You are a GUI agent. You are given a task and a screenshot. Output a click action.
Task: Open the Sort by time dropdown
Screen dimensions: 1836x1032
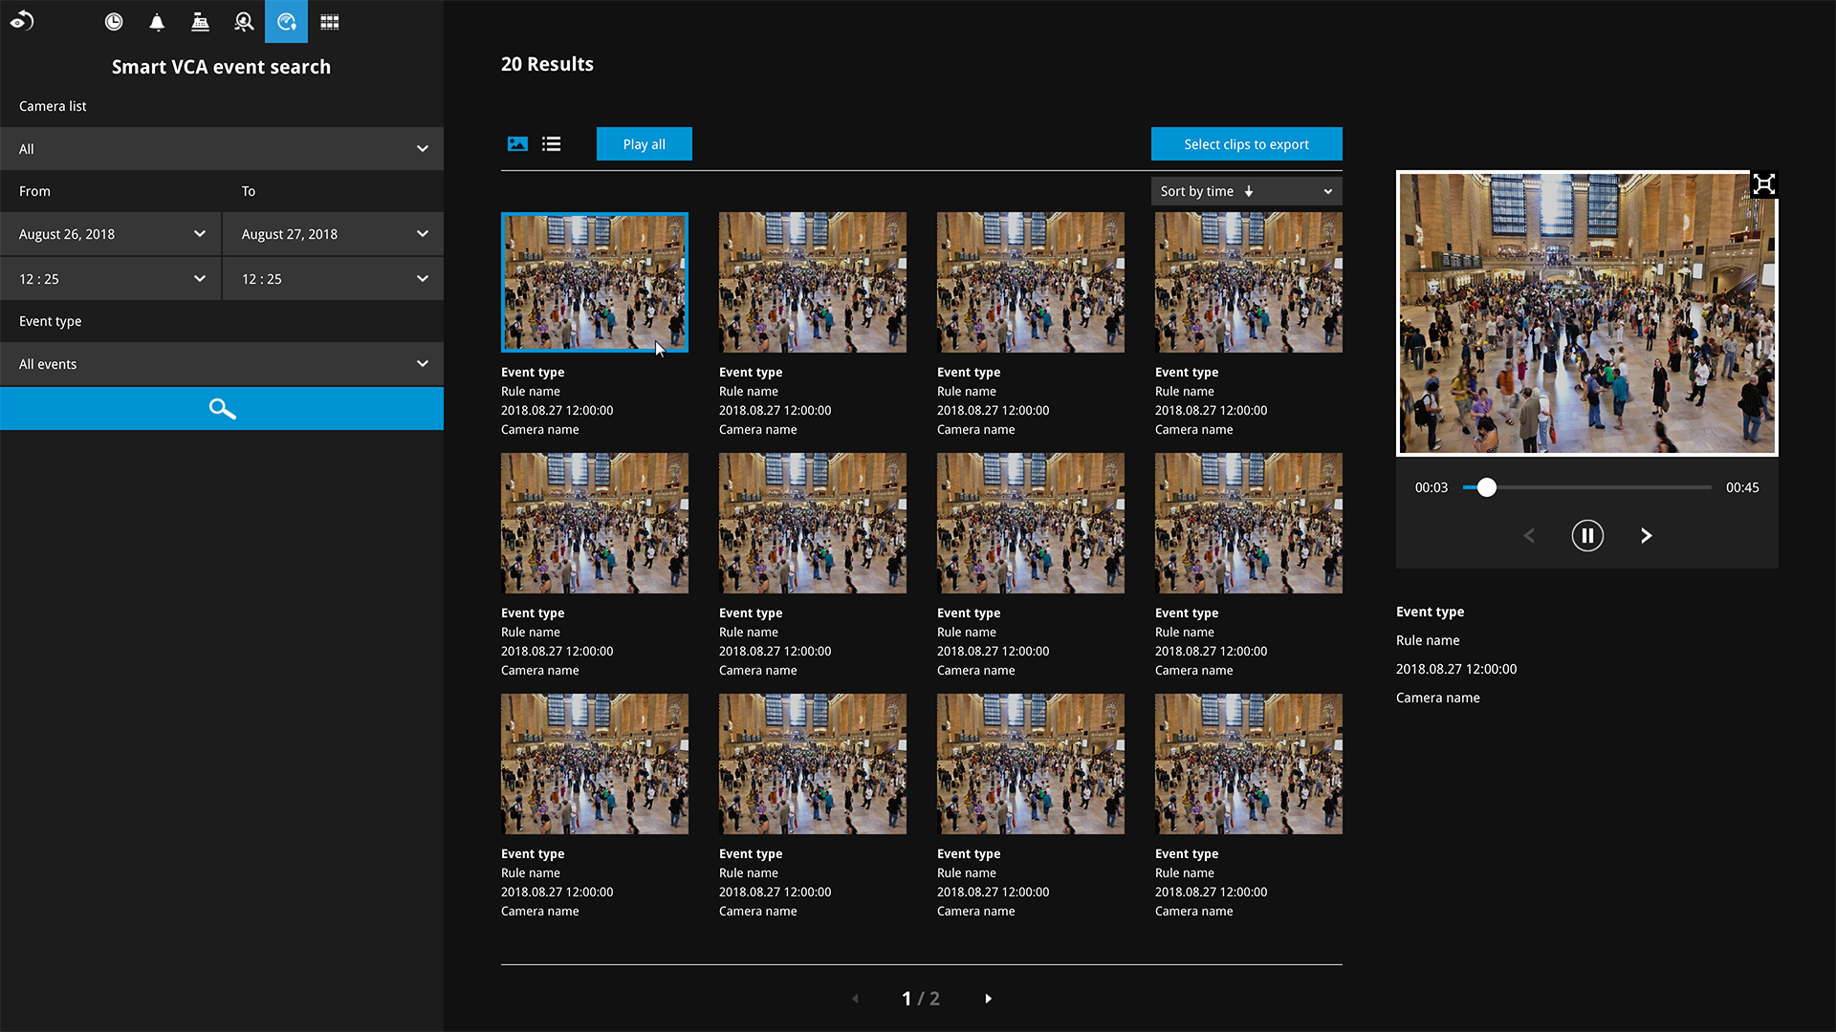click(1246, 191)
